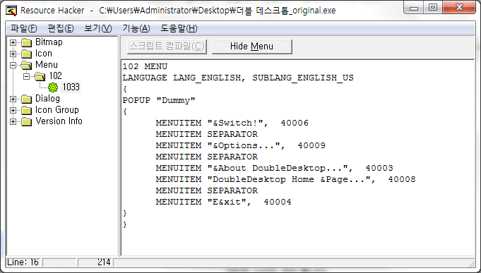Image resolution: width=481 pixels, height=273 pixels.
Task: Select the Bitmap folder icon
Action: click(27, 42)
